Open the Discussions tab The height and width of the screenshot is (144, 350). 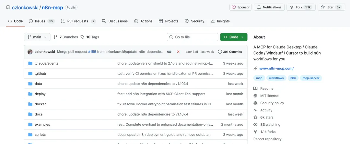[115, 21]
